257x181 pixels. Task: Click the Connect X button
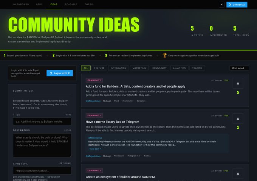point(237,5)
